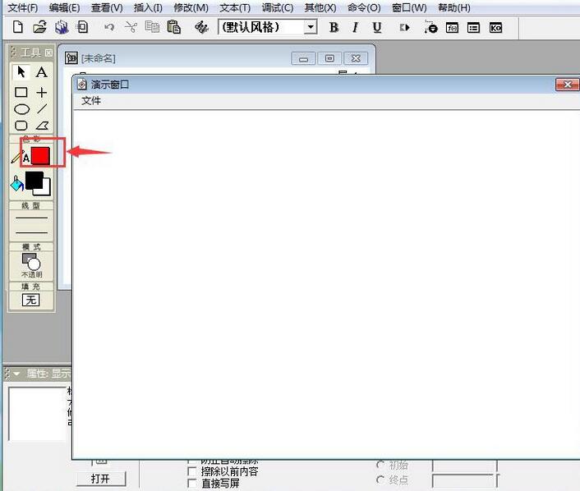This screenshot has width=580, height=491.
Task: Select the upper line style option
Action: 31,218
